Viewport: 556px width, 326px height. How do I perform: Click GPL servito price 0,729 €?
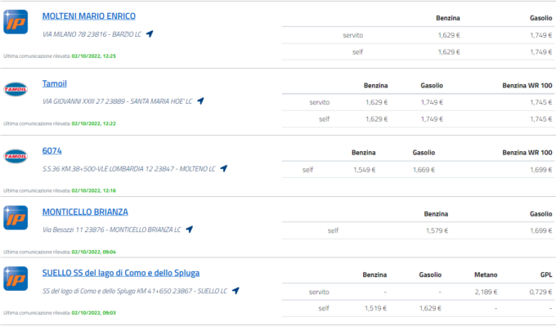pos(540,292)
